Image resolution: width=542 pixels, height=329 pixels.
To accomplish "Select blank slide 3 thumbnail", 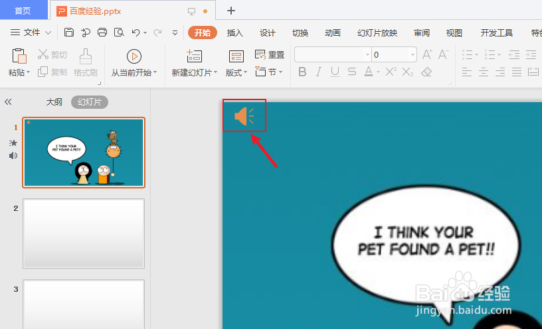I will tap(84, 304).
